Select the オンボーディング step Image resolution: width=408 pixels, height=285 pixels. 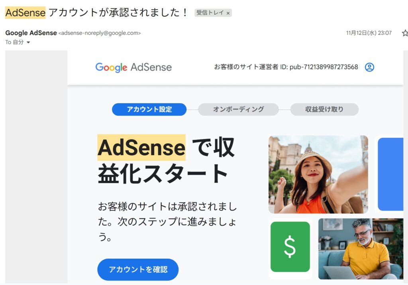click(x=238, y=109)
